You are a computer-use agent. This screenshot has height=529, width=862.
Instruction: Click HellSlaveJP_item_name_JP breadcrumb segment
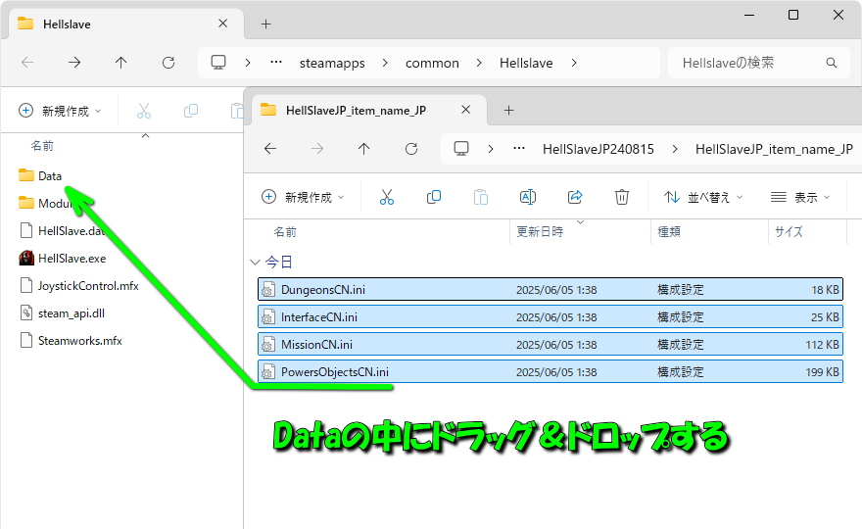[774, 149]
